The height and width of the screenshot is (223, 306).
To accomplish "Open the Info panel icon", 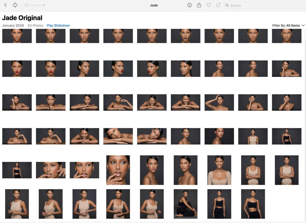I will (189, 5).
